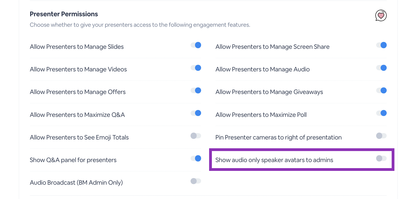Disable Show Q&A panel for presenters
The width and height of the screenshot is (416, 199).
click(x=196, y=158)
